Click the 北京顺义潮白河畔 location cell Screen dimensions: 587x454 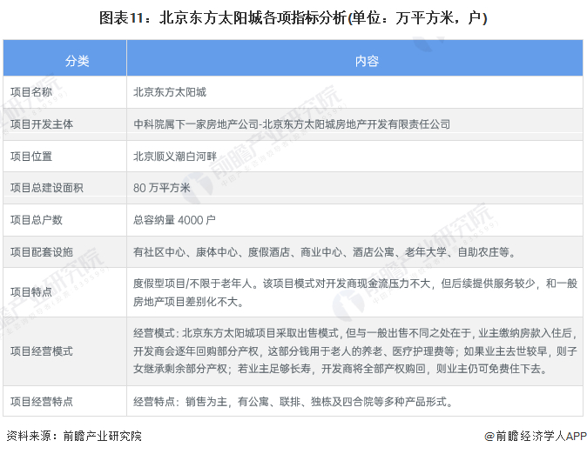(175, 156)
